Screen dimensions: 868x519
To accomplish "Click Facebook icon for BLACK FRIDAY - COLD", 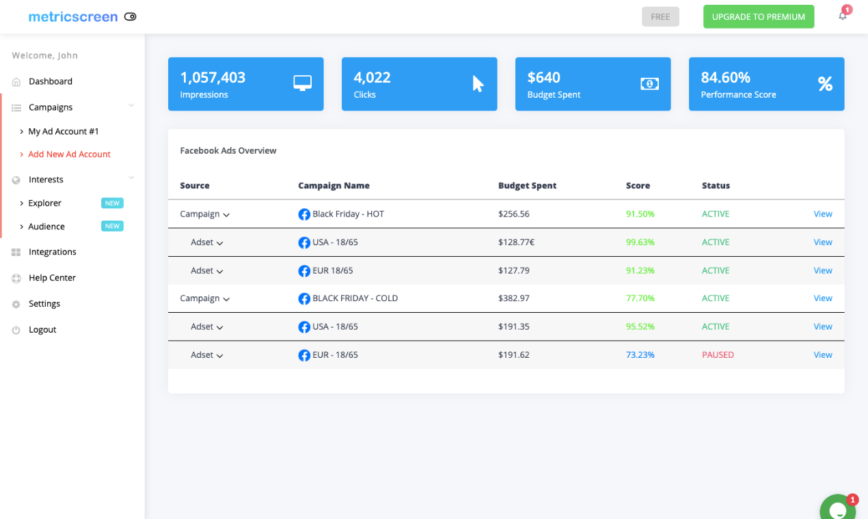I will pyautogui.click(x=304, y=299).
